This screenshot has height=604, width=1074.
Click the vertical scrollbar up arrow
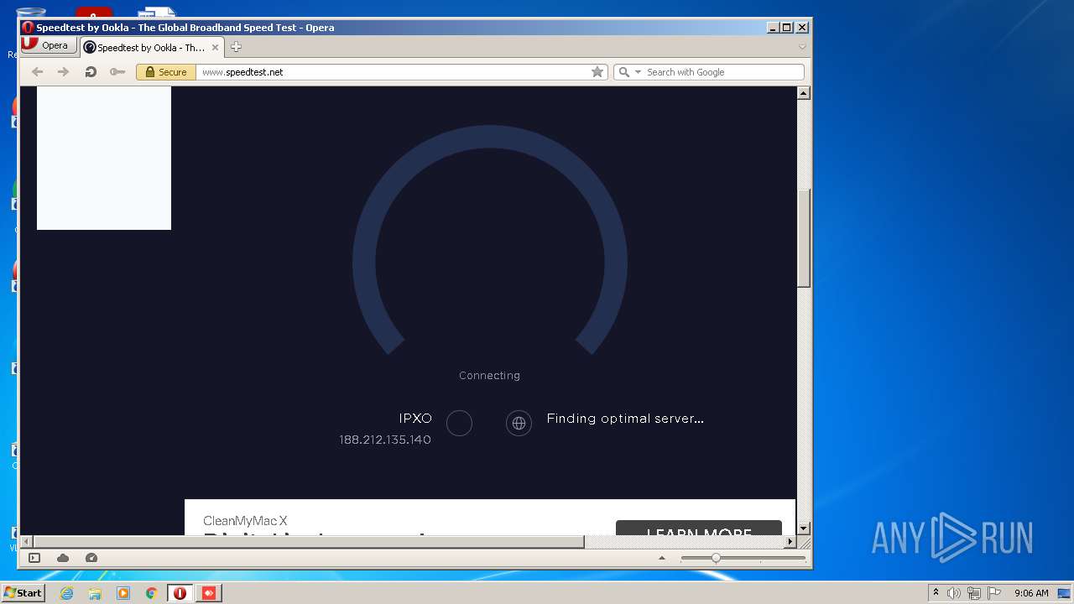(x=804, y=93)
